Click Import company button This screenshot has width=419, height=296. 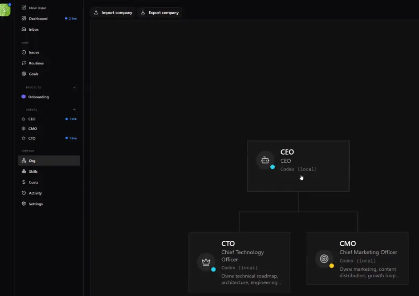click(x=113, y=12)
